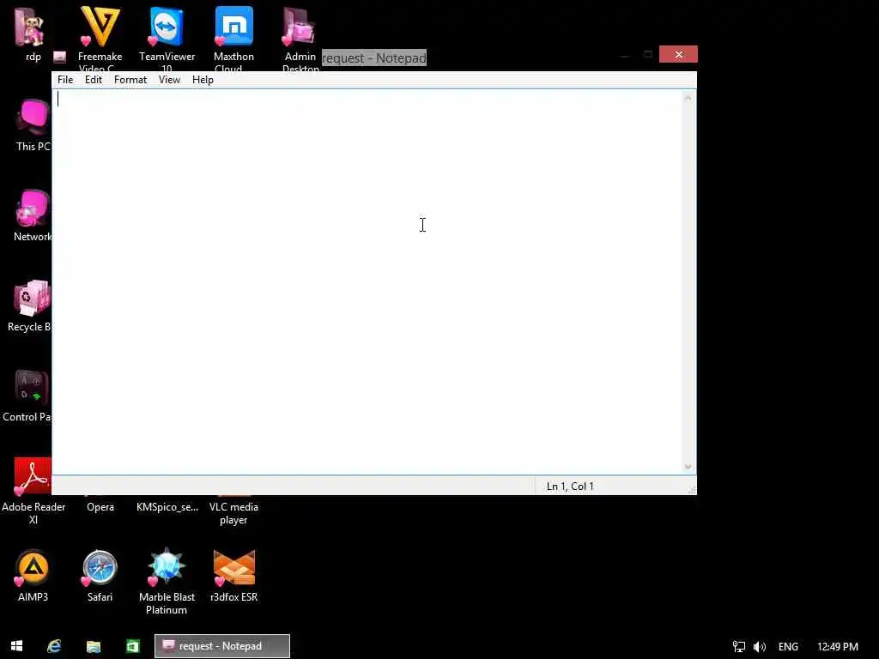
Task: Select the AIMP3 desktop icon
Action: click(x=33, y=575)
